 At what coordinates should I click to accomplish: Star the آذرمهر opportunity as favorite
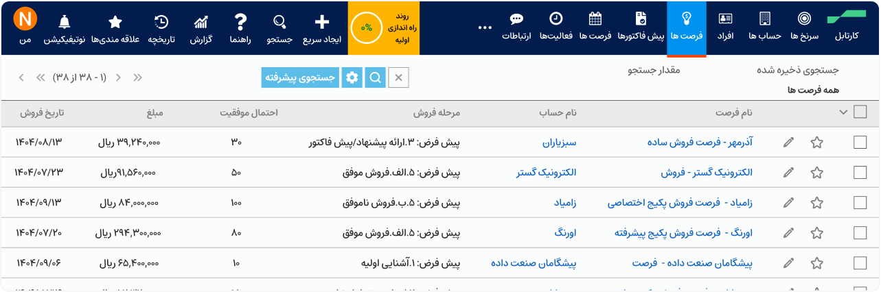tap(816, 143)
